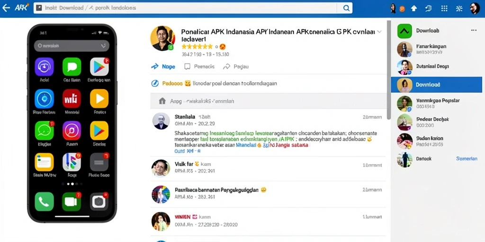Tap the orange play-button app icon, second row
This screenshot has width=485, height=242.
coord(99,98)
